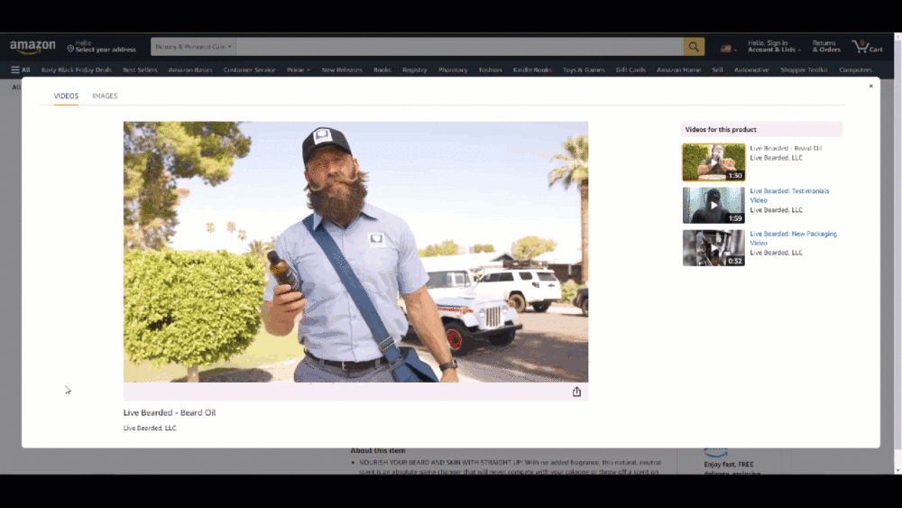The image size is (902, 508).
Task: Open Account & Lists dropdown
Action: coord(774,47)
